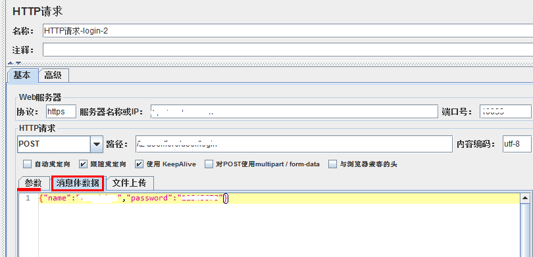Disable the 使用 KeepAlive checkbox

pyautogui.click(x=139, y=164)
